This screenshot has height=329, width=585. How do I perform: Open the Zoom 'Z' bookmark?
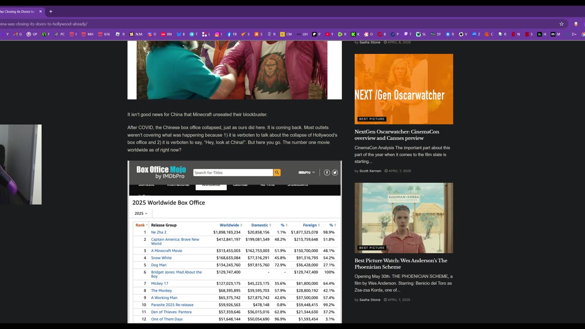[476, 34]
